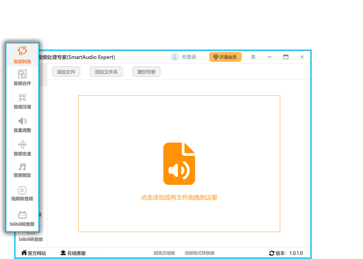
Task: Select the bilibili转音频 icon
Action: click(x=22, y=215)
